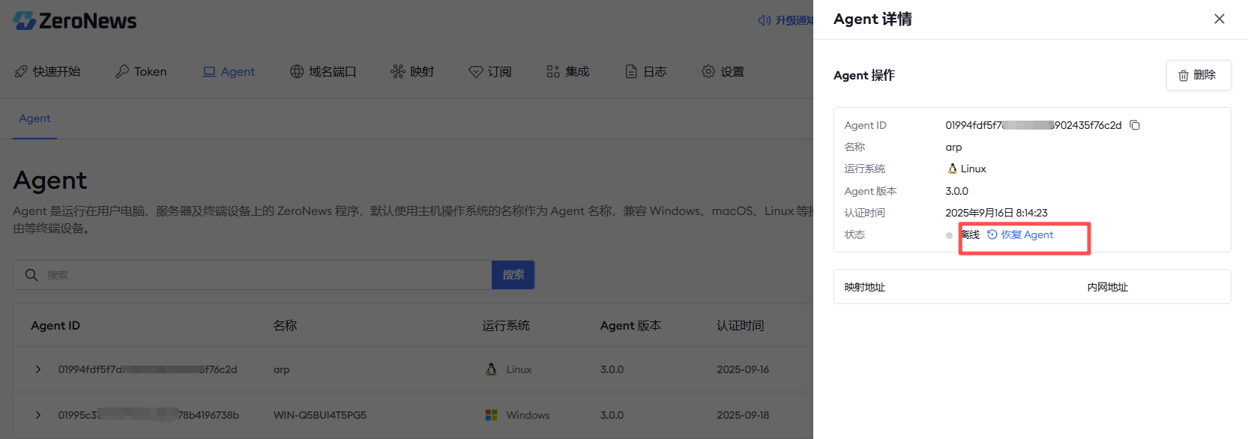Click into the 搜索 search field
Screen dimensions: 1248x439
[x=262, y=275]
